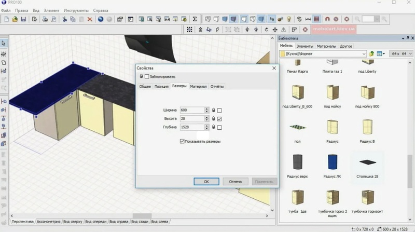Image resolution: width=415 pixels, height=232 pixels.
Task: Switch to the Материал tab
Action: (x=198, y=86)
